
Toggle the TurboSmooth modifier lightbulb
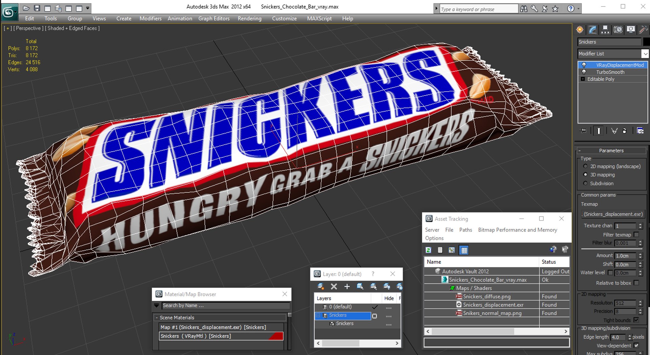click(584, 72)
